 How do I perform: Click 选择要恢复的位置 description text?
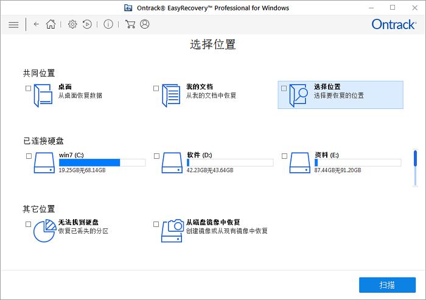point(339,96)
